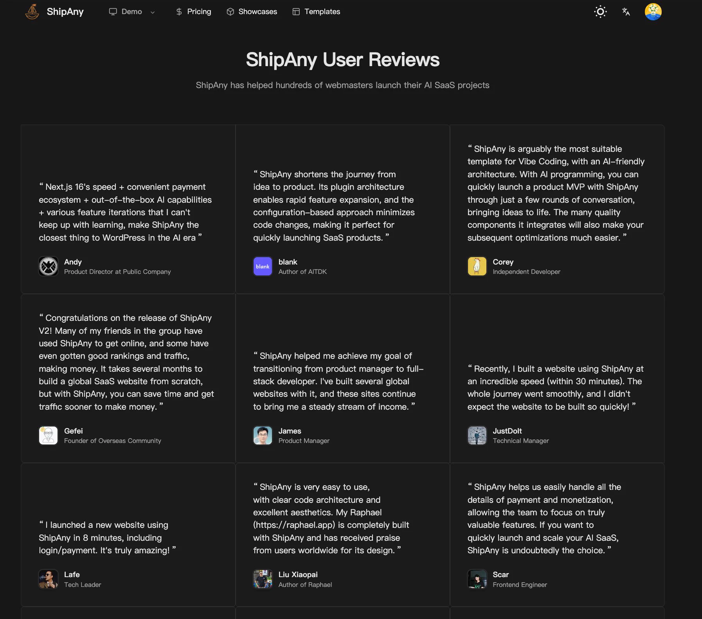Select "Author of Raphael" subtitle
Screen dimensions: 702x619
[305, 585]
